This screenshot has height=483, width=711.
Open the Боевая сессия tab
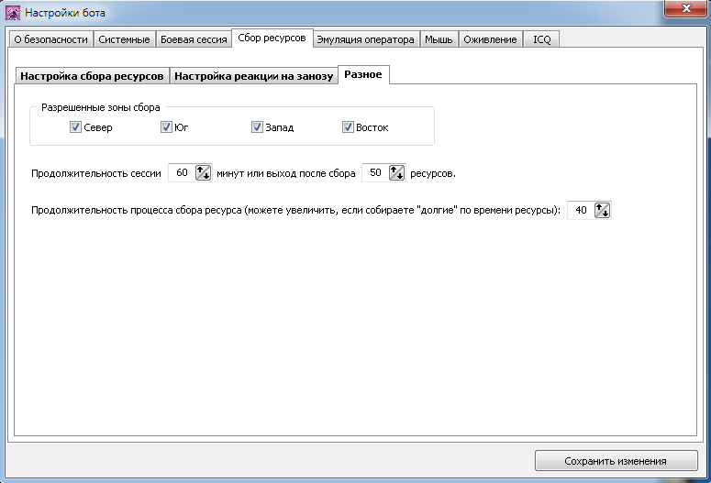pyautogui.click(x=194, y=39)
